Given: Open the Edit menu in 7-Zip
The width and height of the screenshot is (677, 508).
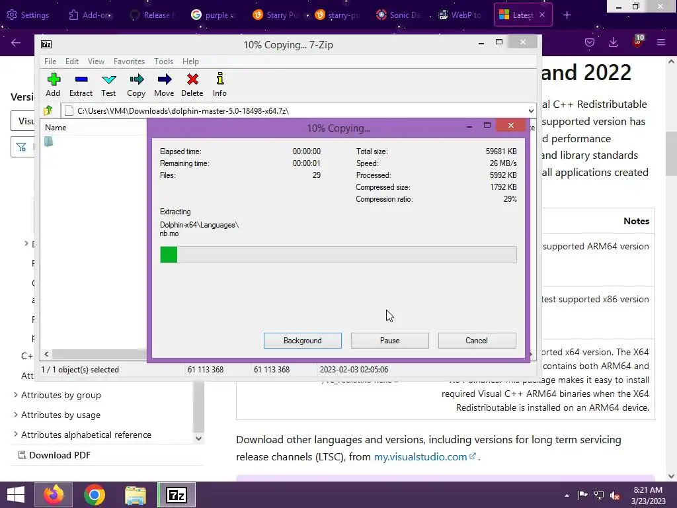Looking at the screenshot, I should pyautogui.click(x=71, y=62).
